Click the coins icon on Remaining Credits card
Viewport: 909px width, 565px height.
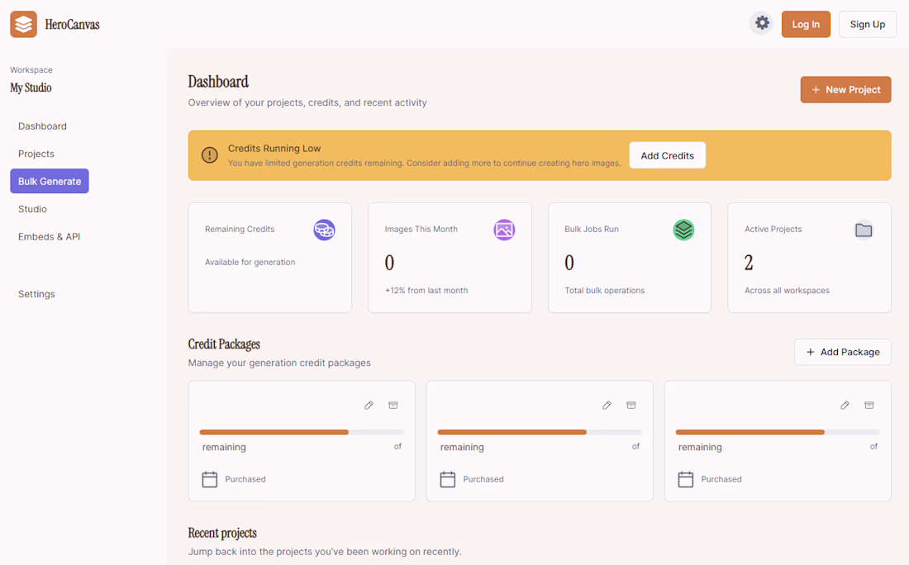click(x=324, y=230)
